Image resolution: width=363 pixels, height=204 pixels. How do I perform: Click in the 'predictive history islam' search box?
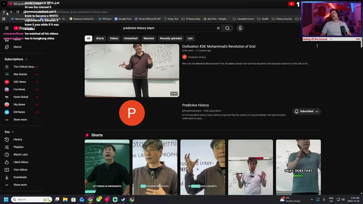169,28
